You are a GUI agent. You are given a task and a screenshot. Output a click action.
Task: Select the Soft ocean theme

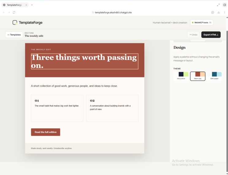(214, 76)
